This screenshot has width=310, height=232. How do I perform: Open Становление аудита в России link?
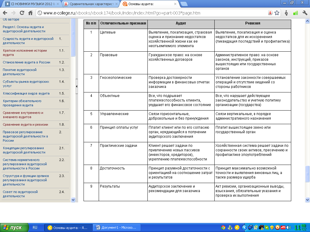click(x=27, y=62)
